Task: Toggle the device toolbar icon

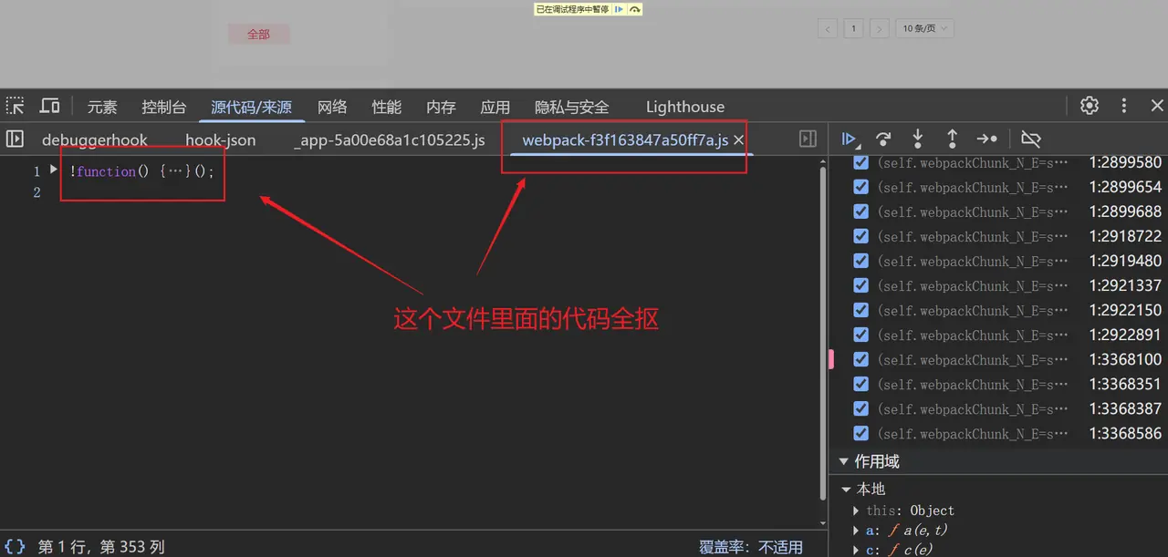Action: 50,106
